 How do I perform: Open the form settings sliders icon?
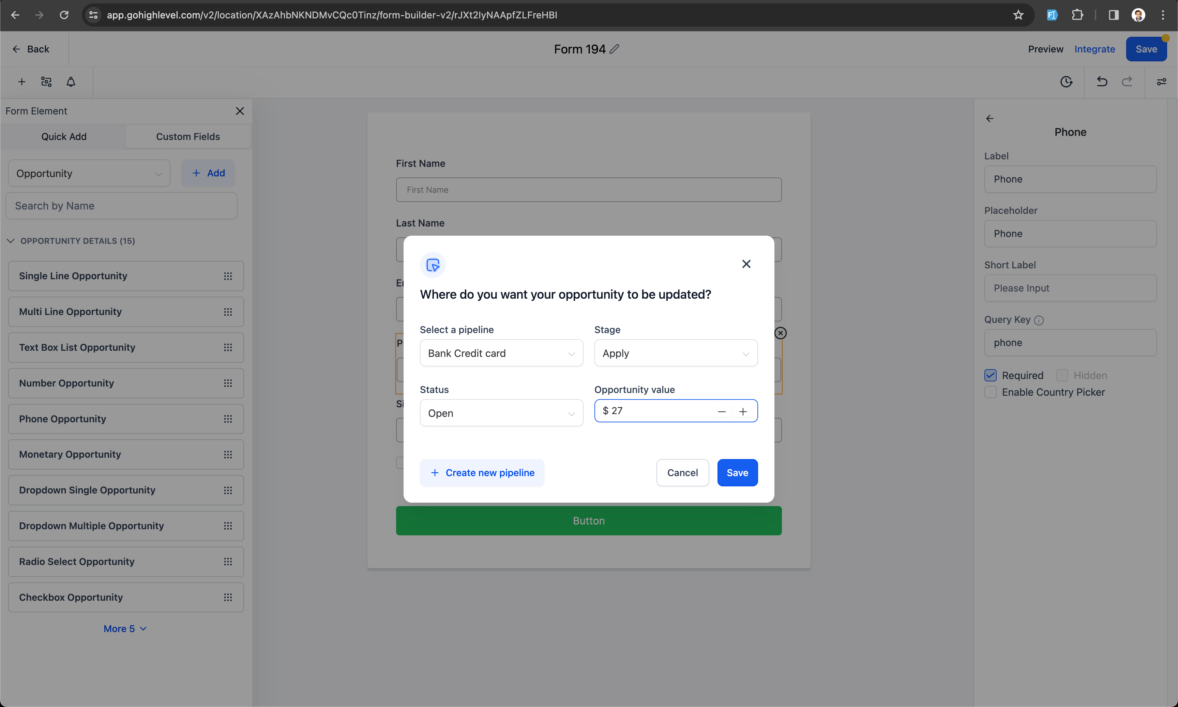pos(1161,82)
